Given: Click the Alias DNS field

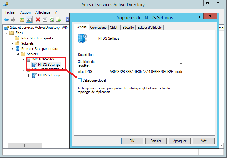Looking at the screenshot, I should coord(146,72).
